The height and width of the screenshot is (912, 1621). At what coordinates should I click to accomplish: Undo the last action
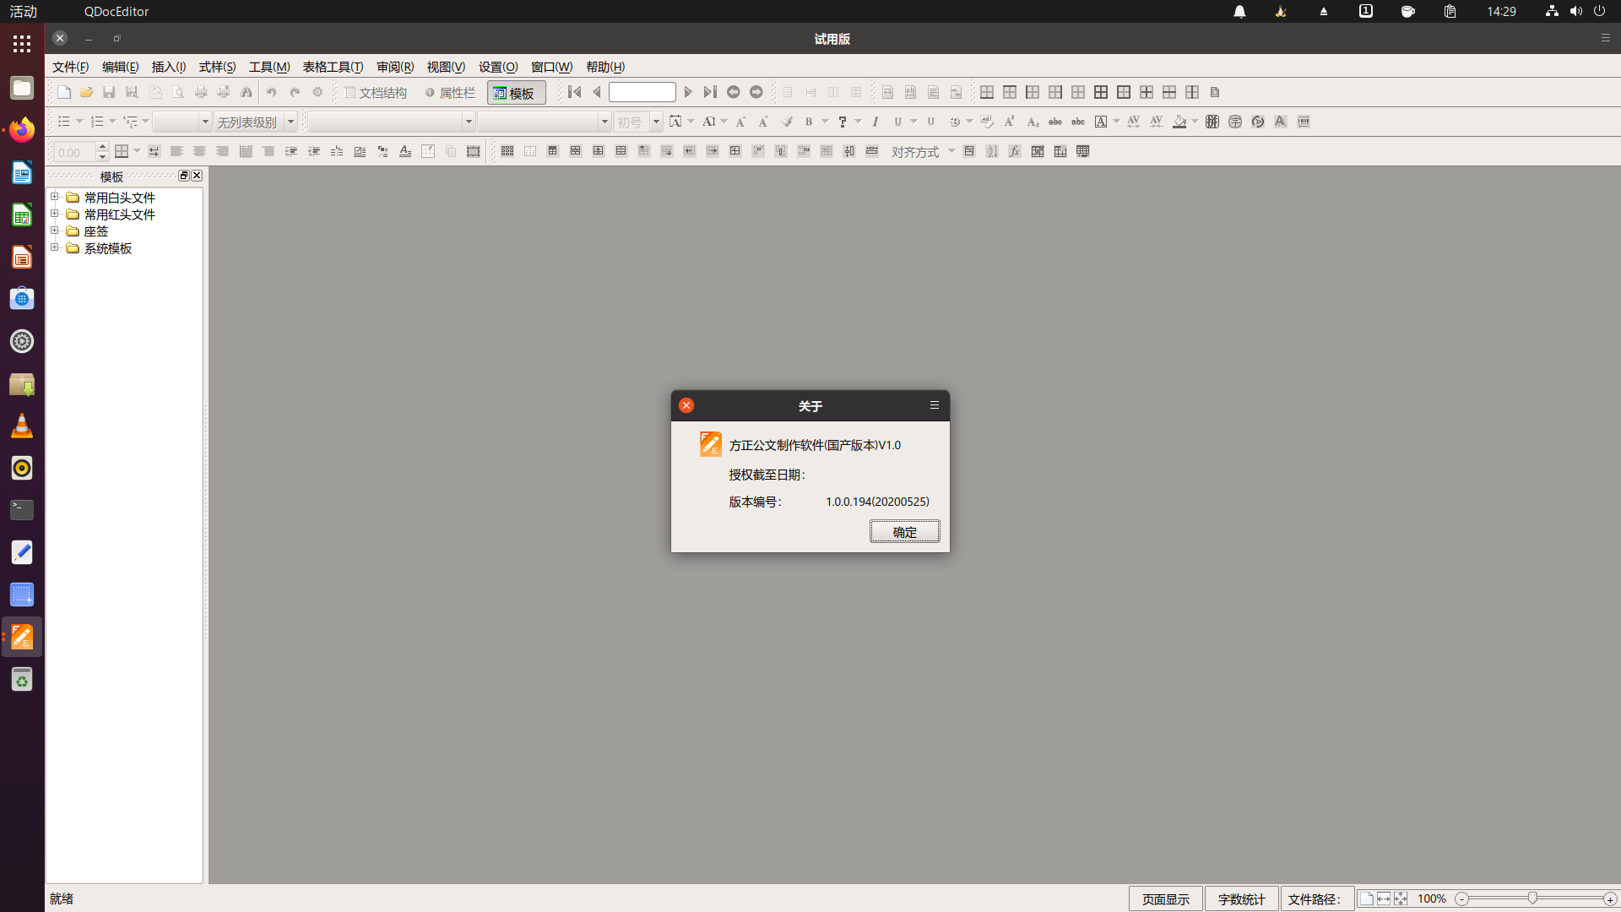pos(272,92)
